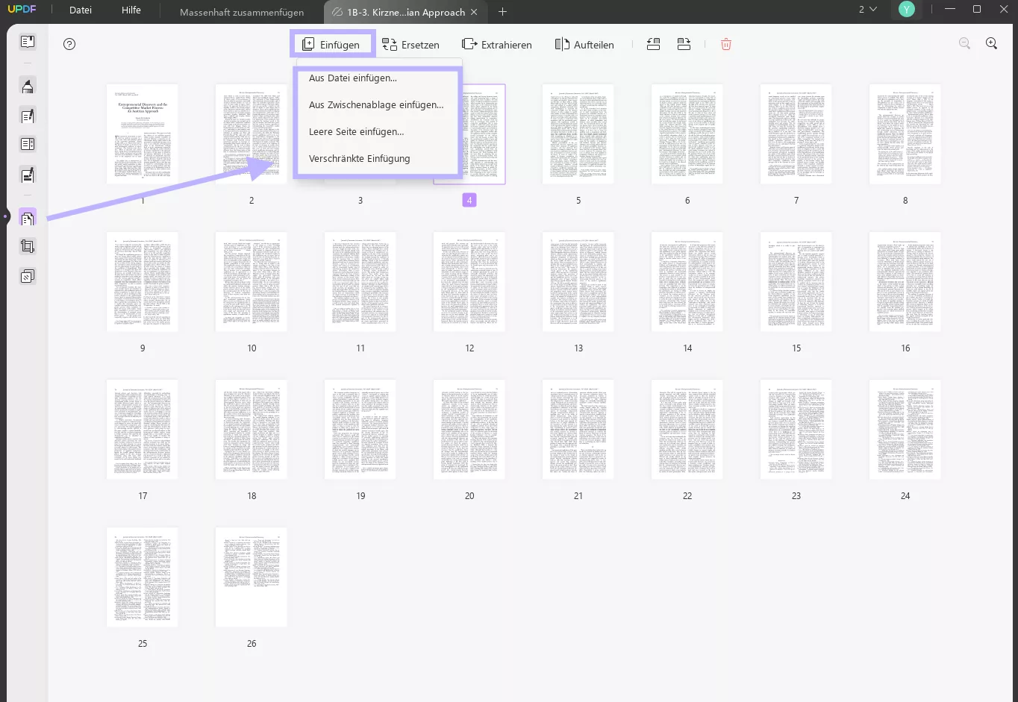Select page 15 thumbnail
Image resolution: width=1018 pixels, height=702 pixels.
(796, 282)
